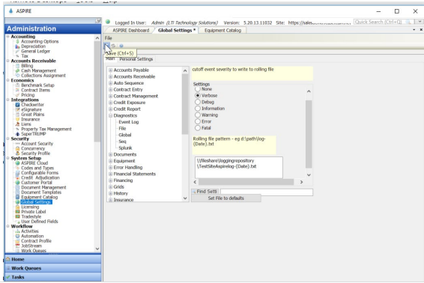The image size is (424, 283).
Task: Open the Tasks navigation pane
Action: [53, 277]
